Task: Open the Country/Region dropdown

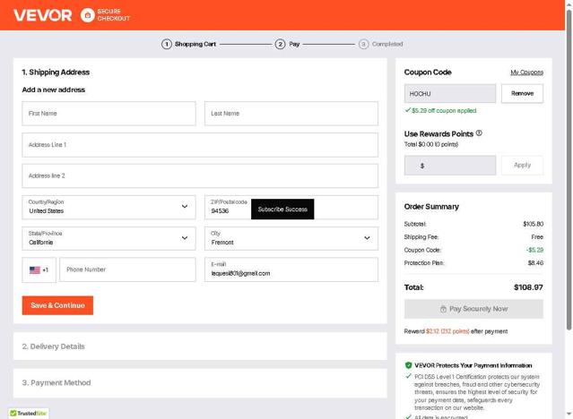Action: (109, 207)
